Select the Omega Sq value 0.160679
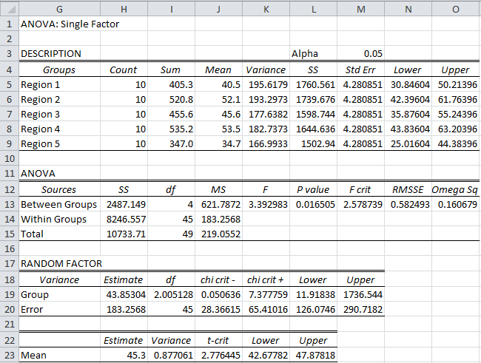The height and width of the screenshot is (363, 481). coord(456,204)
